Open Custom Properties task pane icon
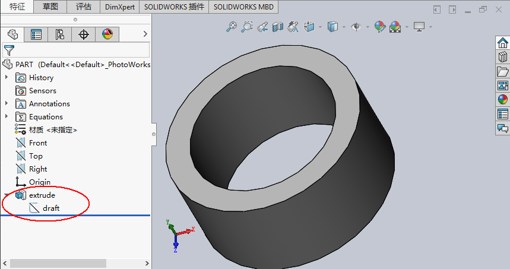Screen dimensions: 510x269 502,114
